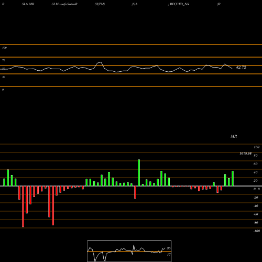Click the 'SI & MR' header label
The image size is (262, 262).
click(28, 4)
